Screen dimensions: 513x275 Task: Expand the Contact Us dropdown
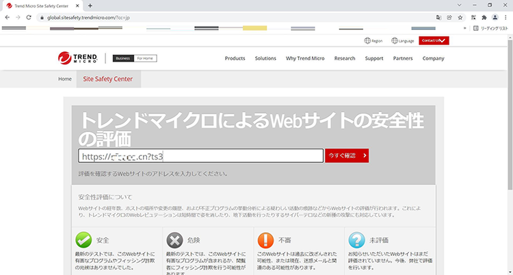434,40
